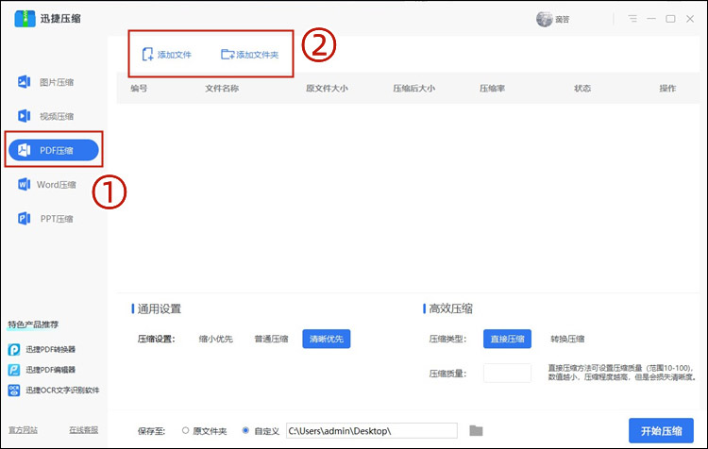Select the 图片压缩 sidebar icon

pos(24,82)
